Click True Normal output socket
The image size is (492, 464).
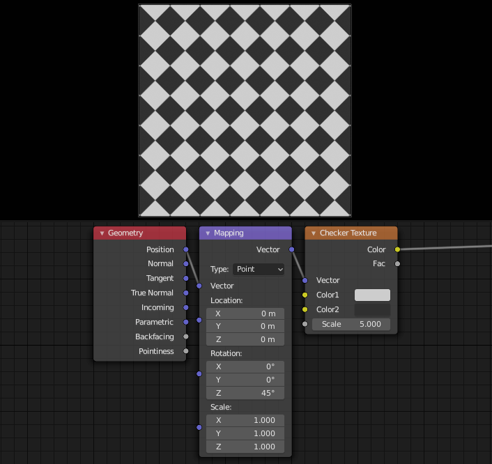coord(186,293)
